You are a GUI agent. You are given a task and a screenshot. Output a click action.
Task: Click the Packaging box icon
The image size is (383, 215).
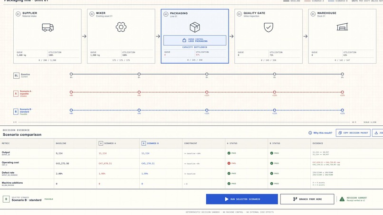tap(195, 27)
